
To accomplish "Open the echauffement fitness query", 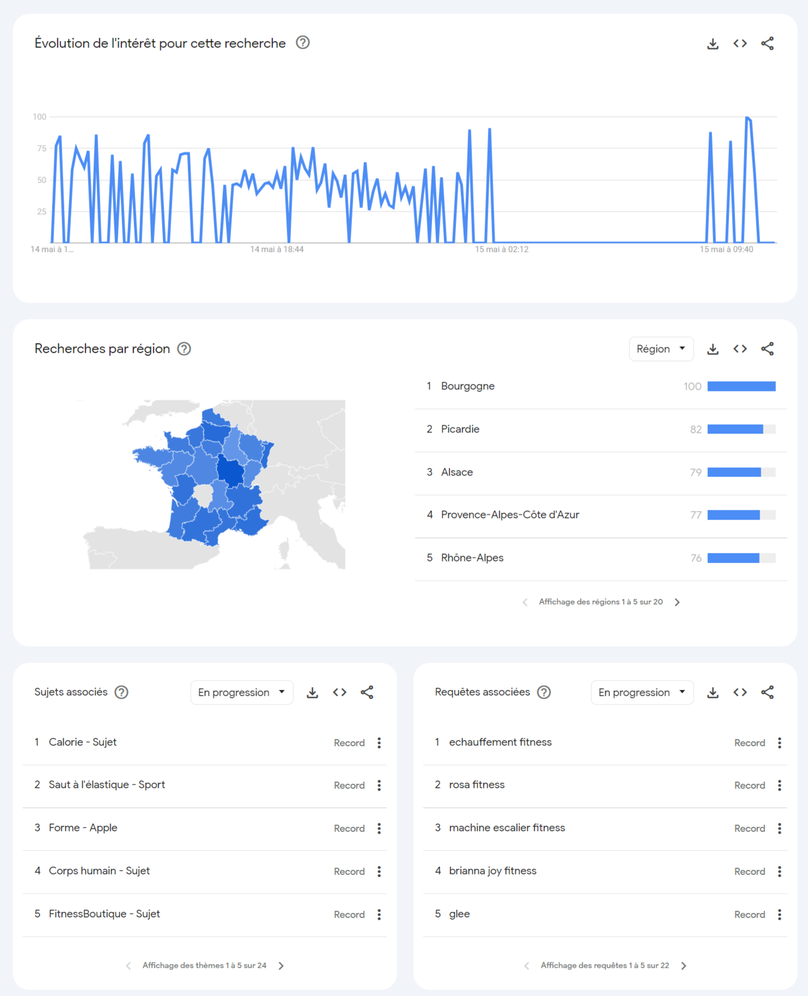I will 500,742.
